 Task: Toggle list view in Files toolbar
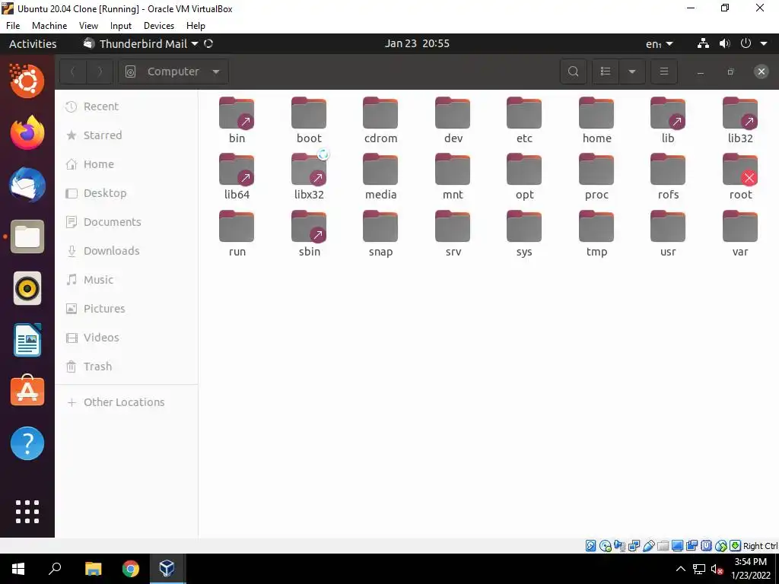(606, 71)
